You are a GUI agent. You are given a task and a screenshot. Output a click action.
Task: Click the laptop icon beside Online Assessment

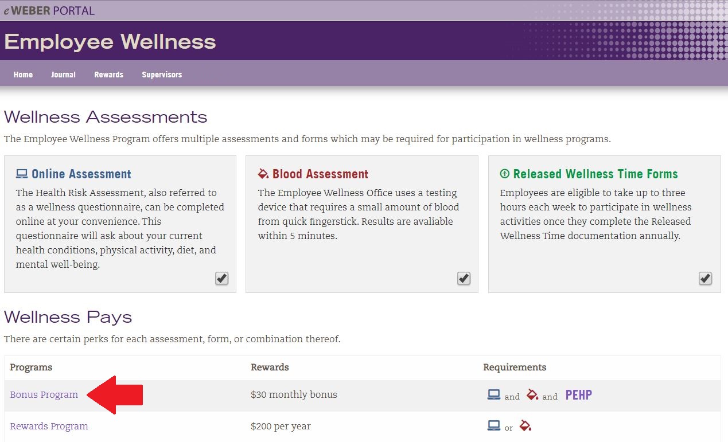point(22,174)
